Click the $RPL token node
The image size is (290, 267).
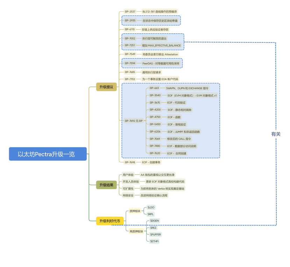click(150, 214)
